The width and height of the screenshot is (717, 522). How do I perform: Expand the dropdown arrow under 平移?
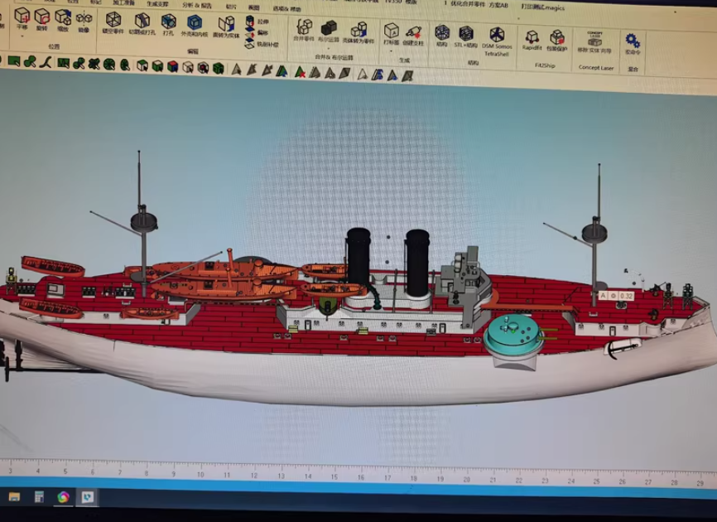22,36
